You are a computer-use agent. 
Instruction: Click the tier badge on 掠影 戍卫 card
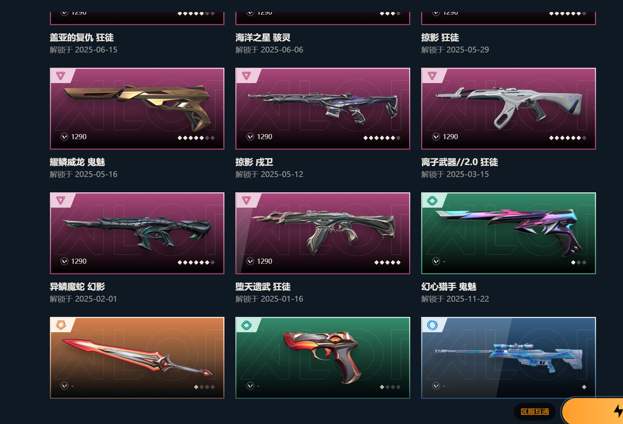pyautogui.click(x=246, y=76)
